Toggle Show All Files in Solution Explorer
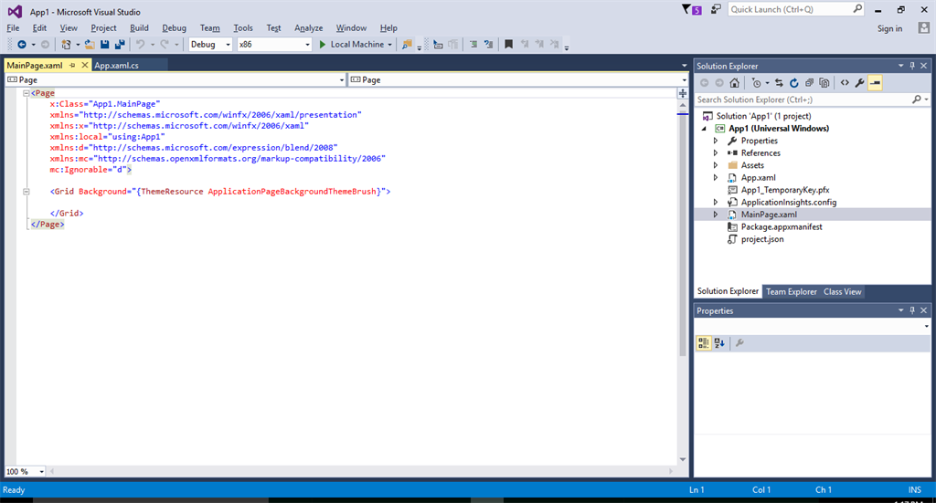The width and height of the screenshot is (936, 503). tap(824, 83)
